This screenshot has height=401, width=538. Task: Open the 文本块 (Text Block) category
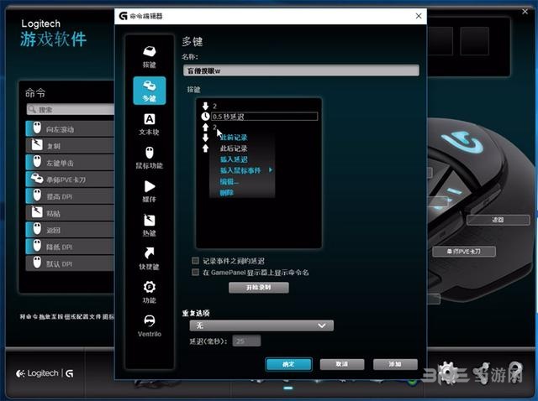150,124
